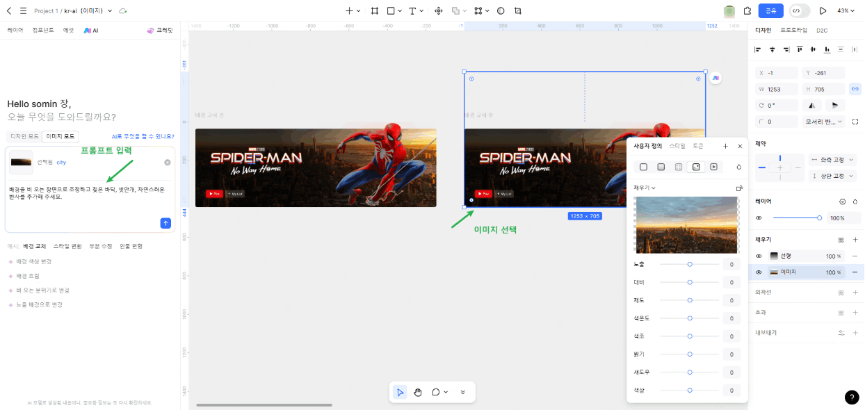Viewport: 865px width, 410px height.
Task: Click the back arrow icon
Action: (x=9, y=11)
